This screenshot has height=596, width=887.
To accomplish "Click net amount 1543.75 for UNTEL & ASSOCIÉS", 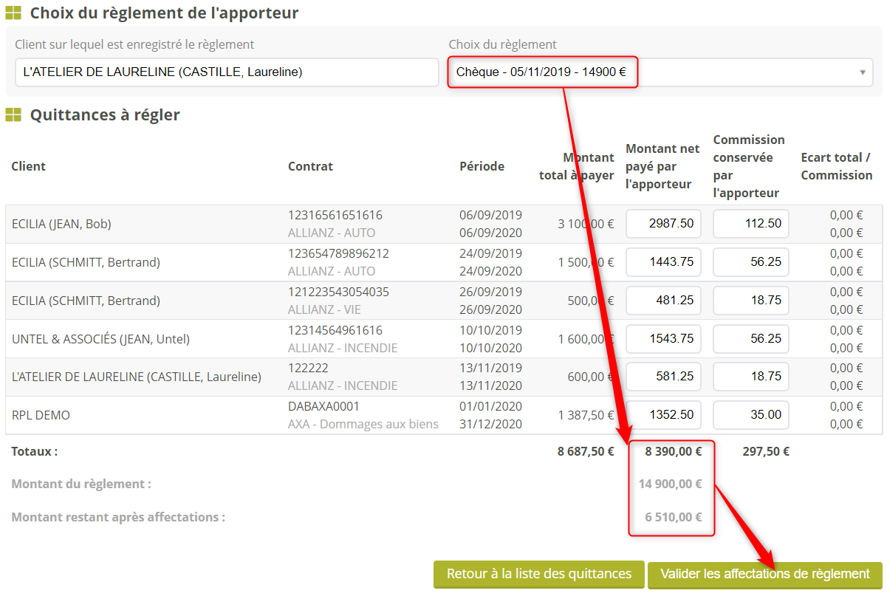I will [x=663, y=338].
